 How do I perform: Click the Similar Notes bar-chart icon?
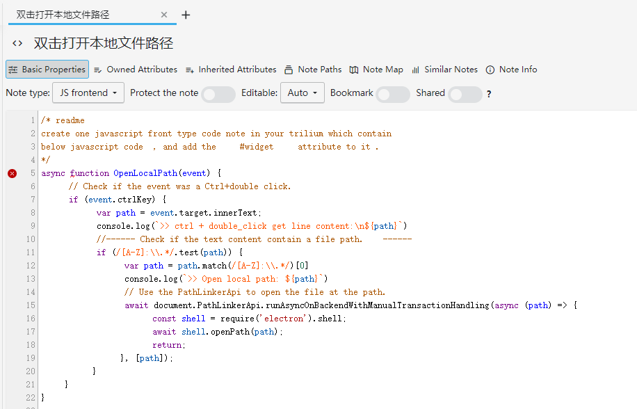(x=415, y=70)
